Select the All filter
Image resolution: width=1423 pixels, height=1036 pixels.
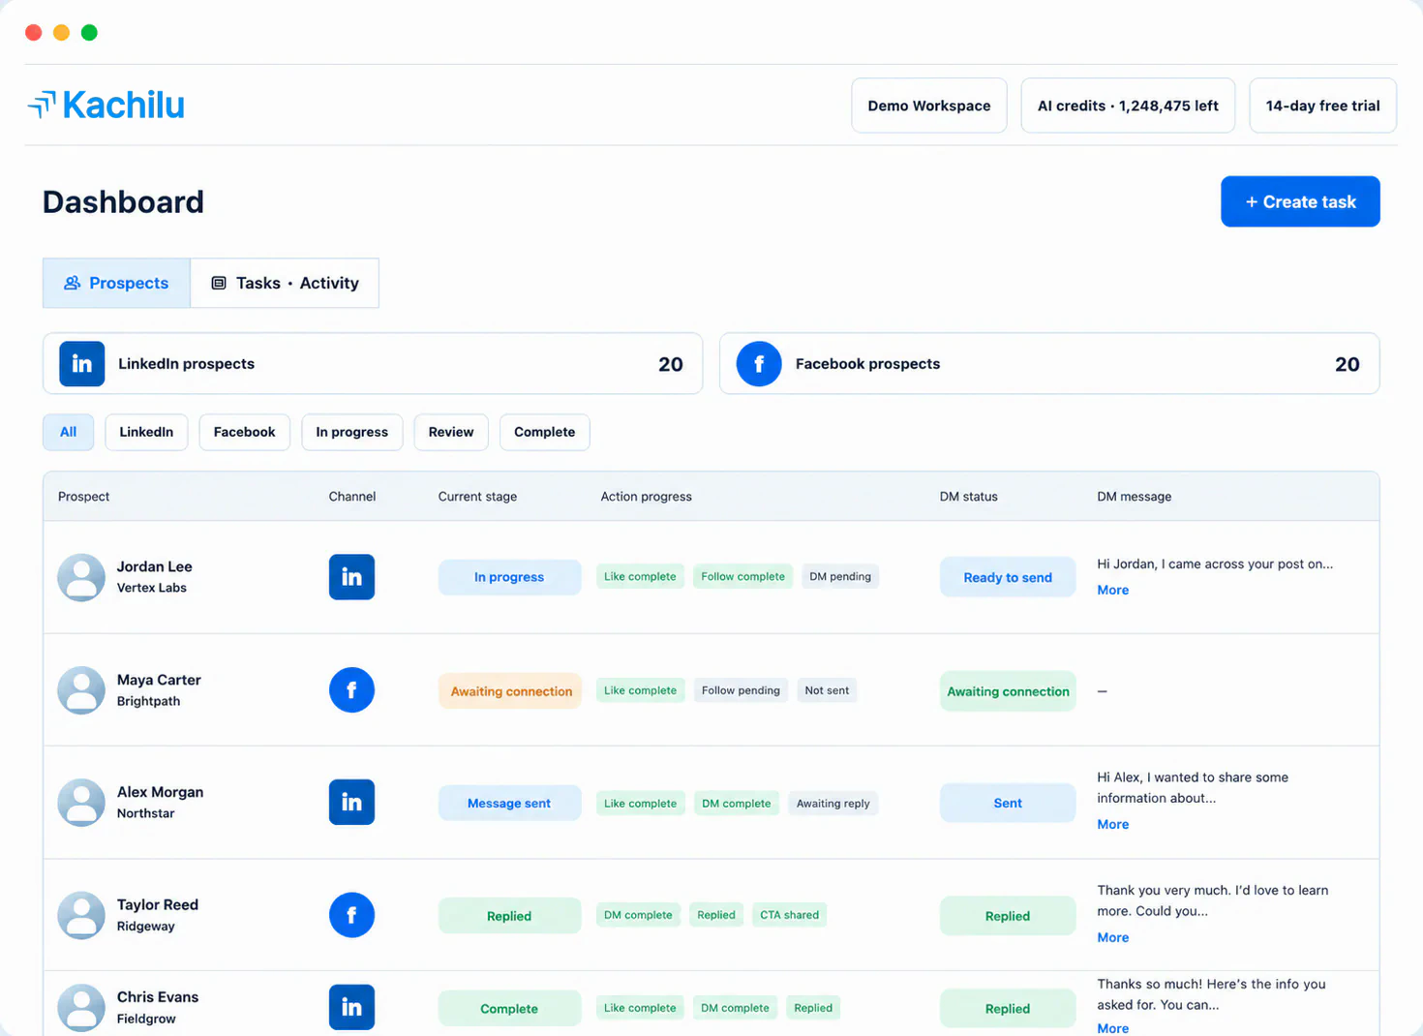tap(68, 432)
